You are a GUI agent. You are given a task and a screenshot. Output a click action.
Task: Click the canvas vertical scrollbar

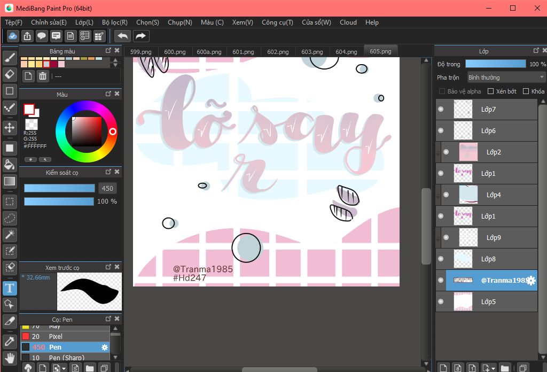tap(426, 226)
